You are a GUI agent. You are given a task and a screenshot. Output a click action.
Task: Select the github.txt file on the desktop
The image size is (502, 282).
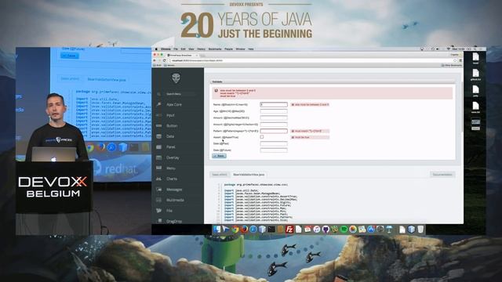pyautogui.click(x=475, y=75)
